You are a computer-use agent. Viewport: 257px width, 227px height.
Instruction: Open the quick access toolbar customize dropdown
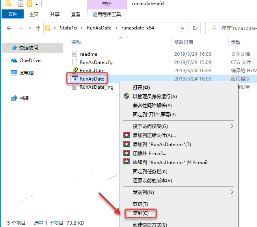[37, 4]
